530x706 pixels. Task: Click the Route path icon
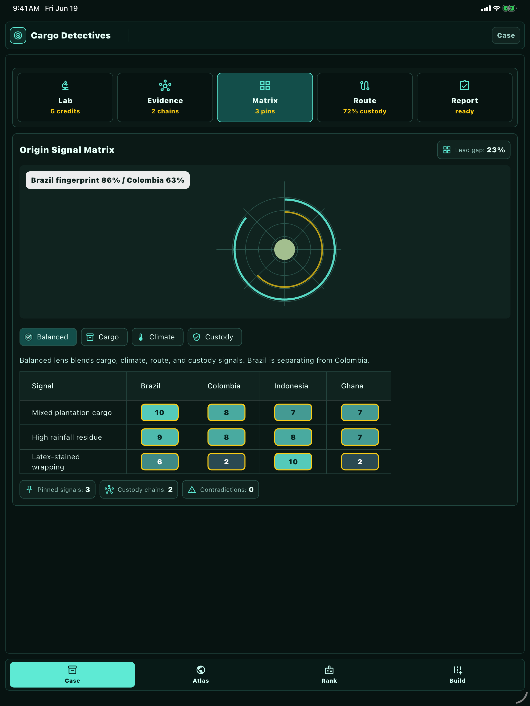365,85
